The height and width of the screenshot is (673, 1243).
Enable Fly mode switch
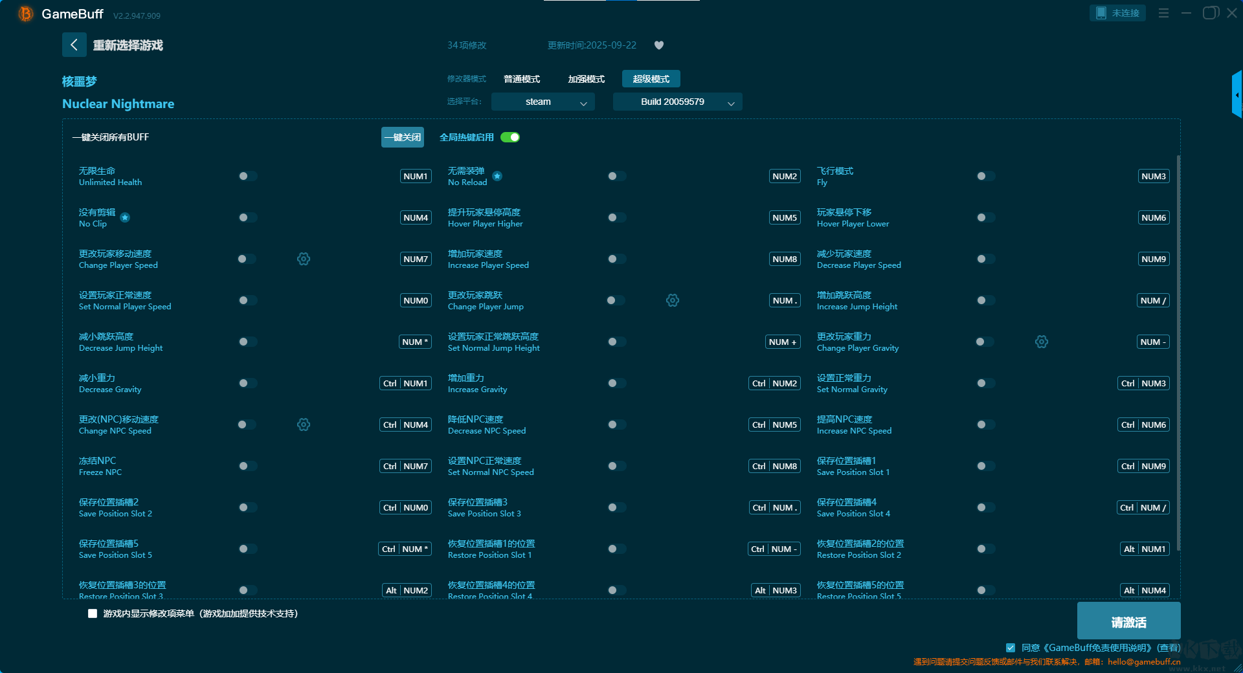(x=985, y=176)
